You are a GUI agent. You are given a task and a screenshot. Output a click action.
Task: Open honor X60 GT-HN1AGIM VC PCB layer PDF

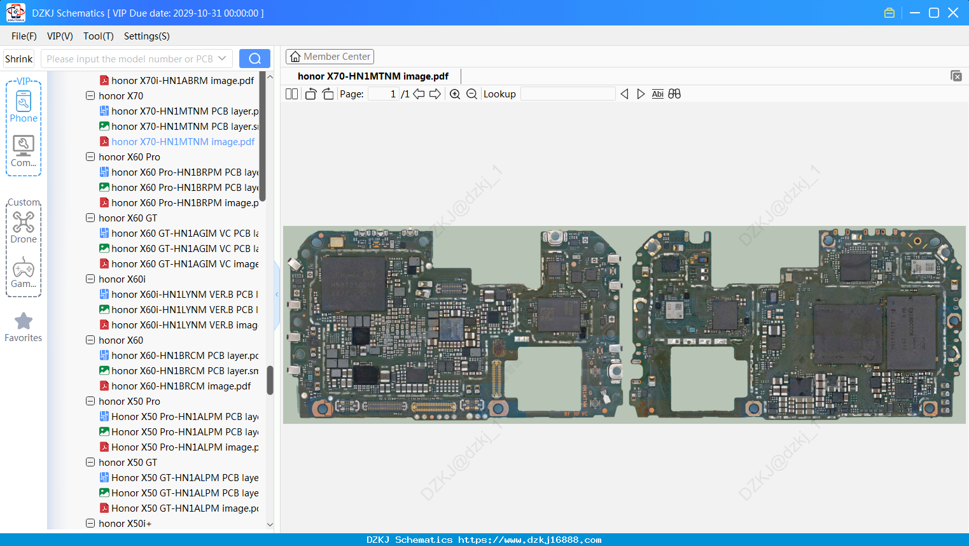click(179, 234)
